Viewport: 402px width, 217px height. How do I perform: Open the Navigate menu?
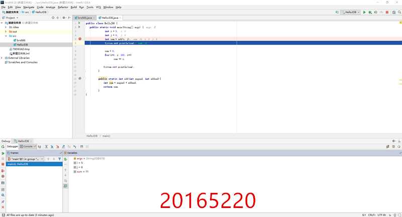coord(29,7)
